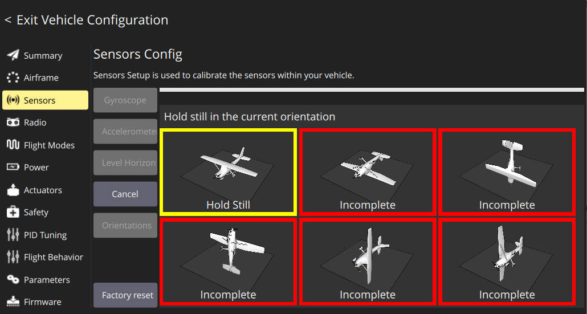This screenshot has width=587, height=314.
Task: Click the Radio controller icon
Action: (13, 123)
